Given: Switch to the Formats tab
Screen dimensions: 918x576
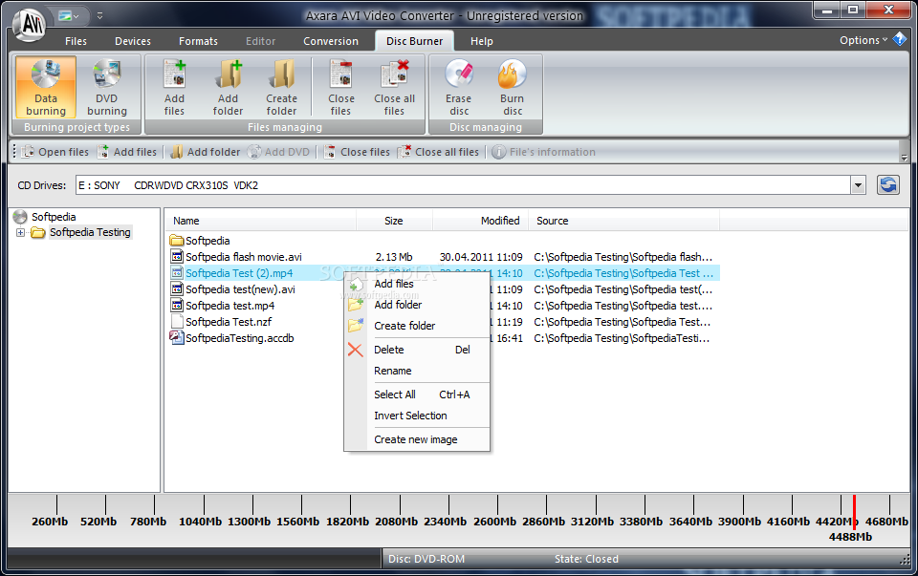Looking at the screenshot, I should tap(199, 41).
